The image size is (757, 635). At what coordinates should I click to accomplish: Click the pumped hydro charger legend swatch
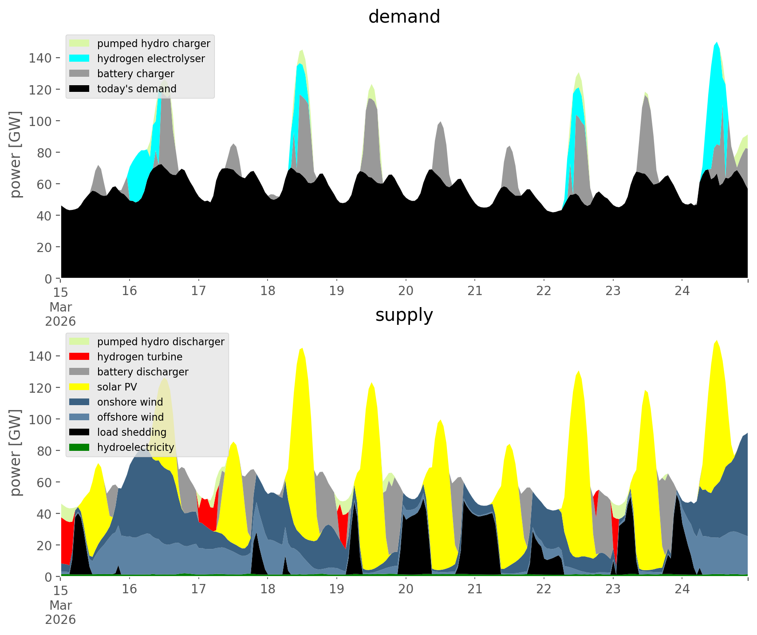click(x=79, y=43)
